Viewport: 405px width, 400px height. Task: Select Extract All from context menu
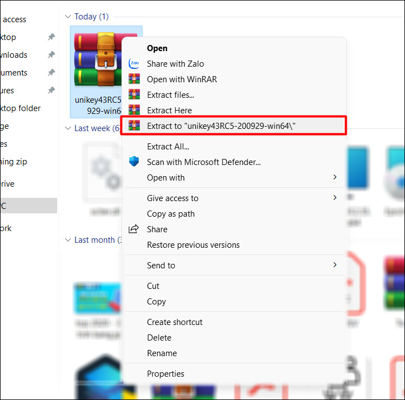(x=168, y=147)
